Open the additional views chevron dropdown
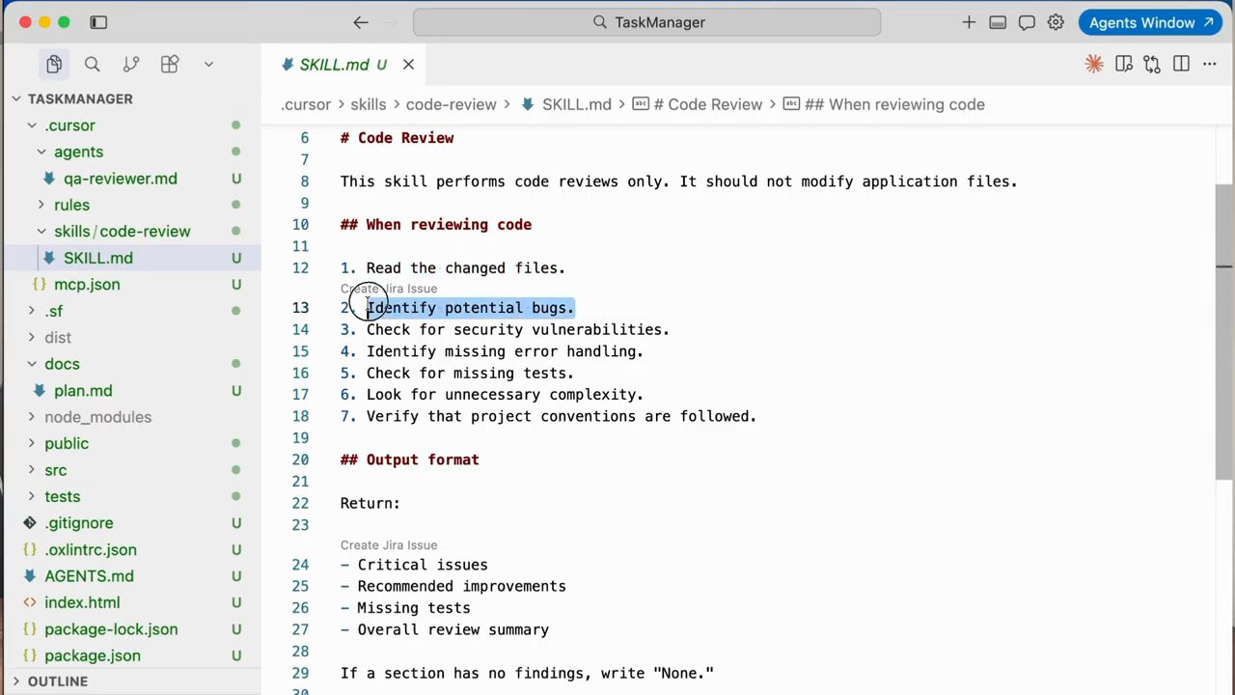 point(208,65)
